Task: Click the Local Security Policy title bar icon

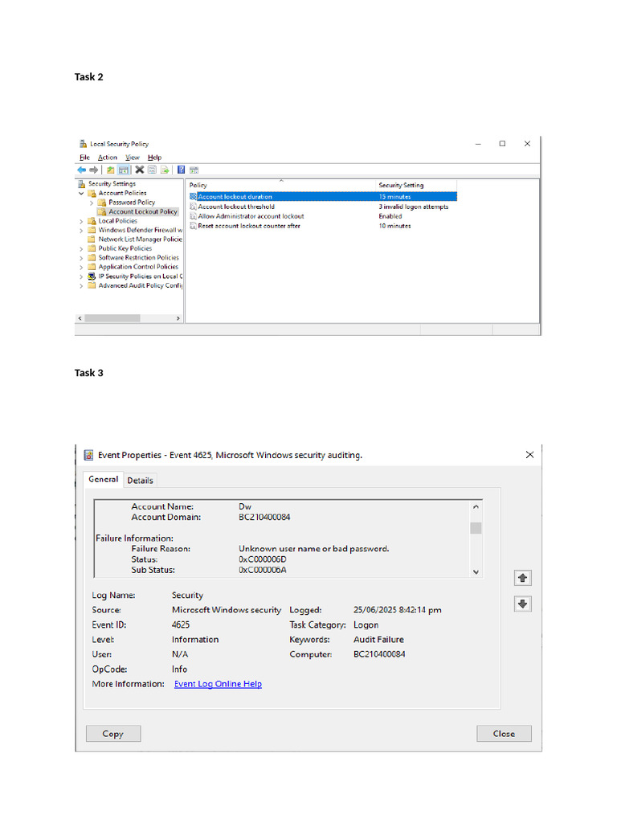Action: click(x=83, y=144)
